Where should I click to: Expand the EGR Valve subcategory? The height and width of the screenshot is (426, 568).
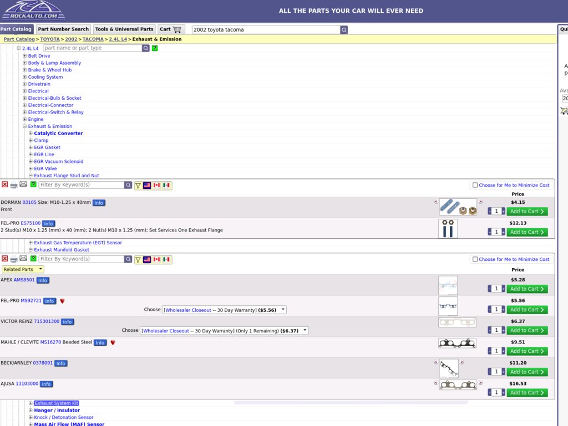(31, 168)
